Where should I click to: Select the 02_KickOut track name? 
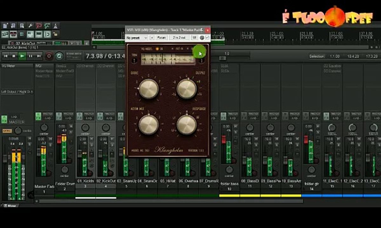106,181
